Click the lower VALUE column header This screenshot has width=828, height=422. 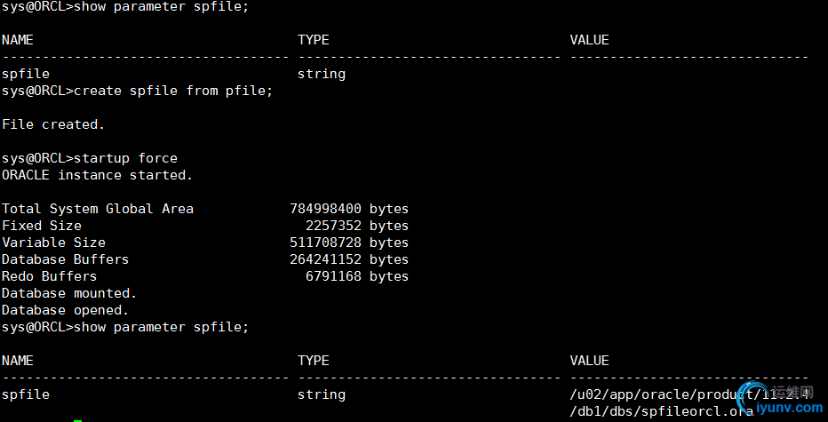click(x=589, y=361)
